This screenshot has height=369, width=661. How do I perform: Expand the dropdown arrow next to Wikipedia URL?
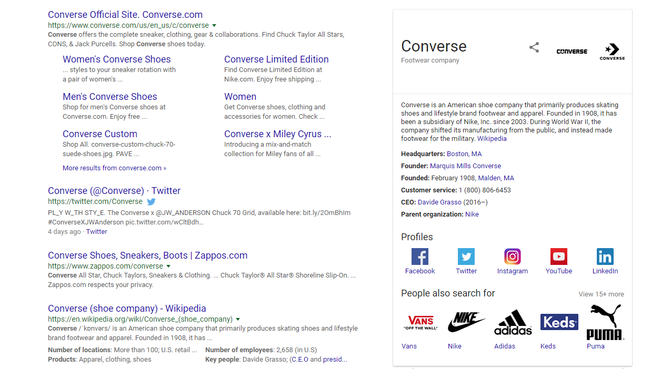coord(238,319)
